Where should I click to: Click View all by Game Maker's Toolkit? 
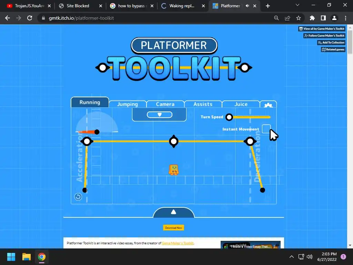coord(322,29)
